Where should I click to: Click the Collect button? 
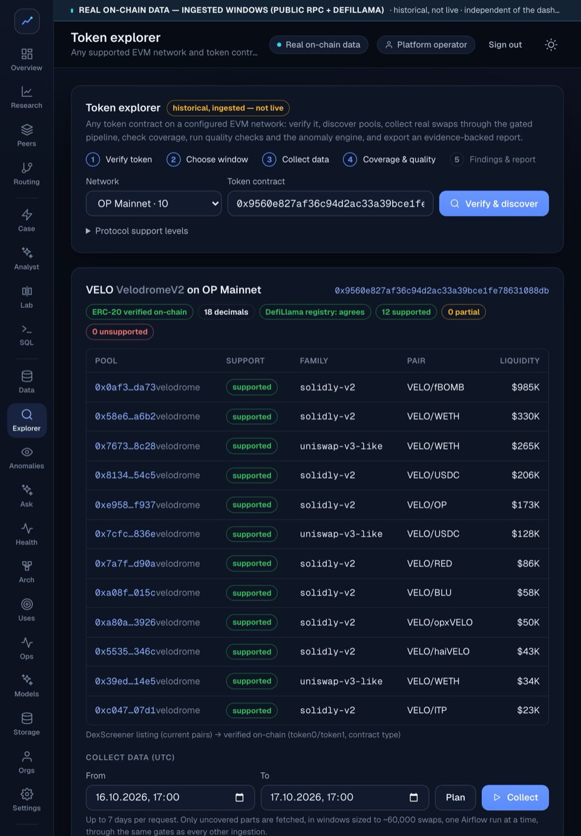click(x=515, y=797)
